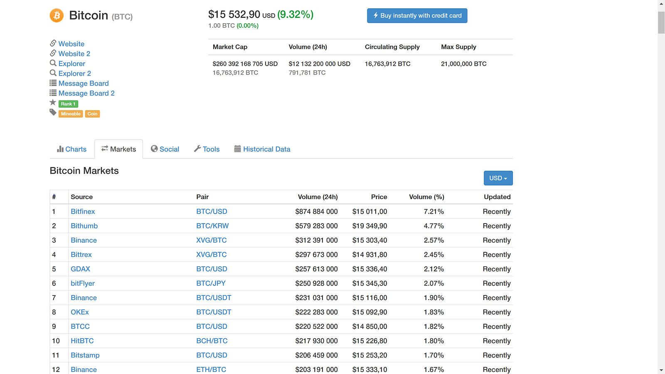Select the 21,000,000 BTC max supply value
665x374 pixels.
[464, 64]
